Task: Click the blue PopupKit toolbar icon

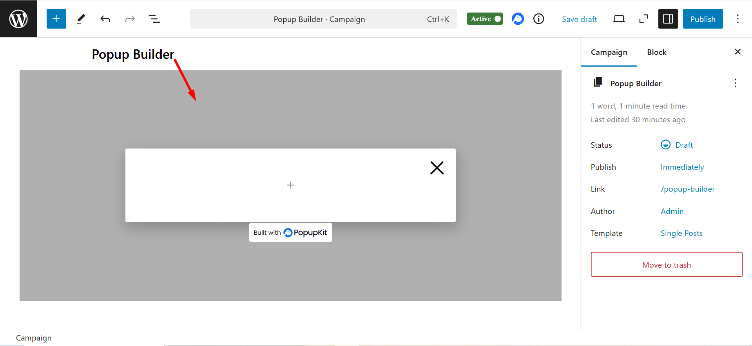Action: tap(518, 19)
